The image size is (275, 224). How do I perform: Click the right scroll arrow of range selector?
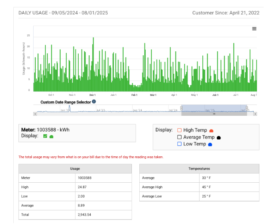click(255, 114)
